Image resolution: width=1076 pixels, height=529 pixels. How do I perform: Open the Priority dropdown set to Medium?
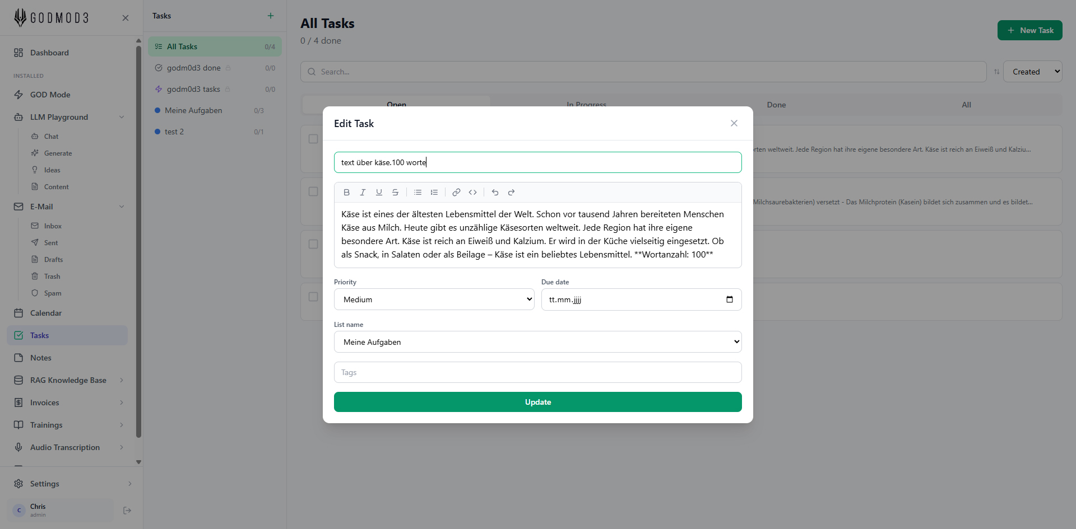point(434,299)
